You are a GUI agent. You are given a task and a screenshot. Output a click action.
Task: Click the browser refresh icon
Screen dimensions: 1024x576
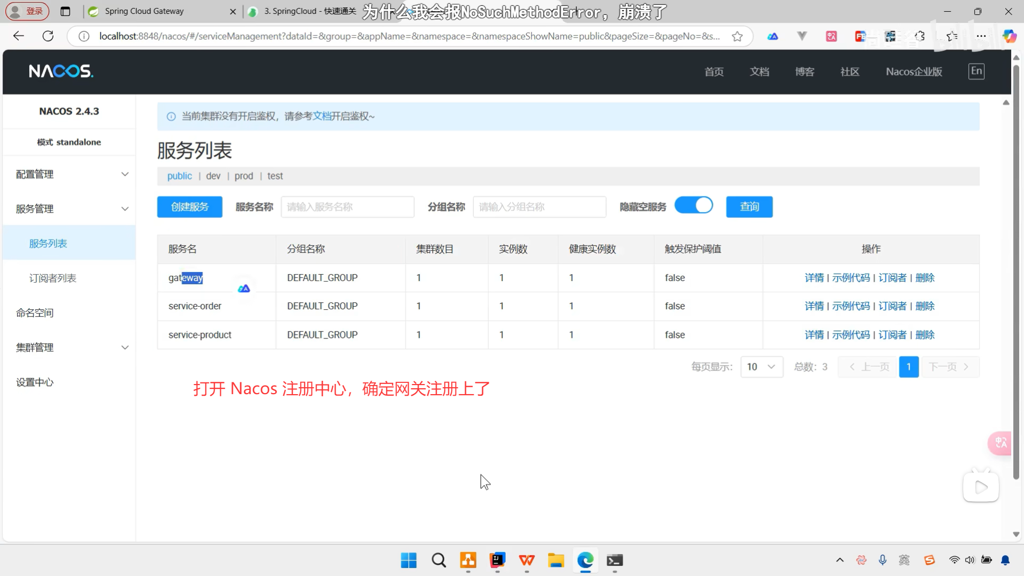coord(48,36)
